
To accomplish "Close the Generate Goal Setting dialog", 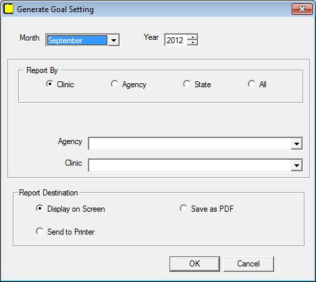I will 302,9.
